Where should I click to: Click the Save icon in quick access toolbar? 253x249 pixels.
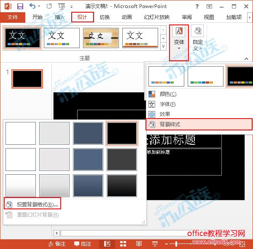click(20, 6)
